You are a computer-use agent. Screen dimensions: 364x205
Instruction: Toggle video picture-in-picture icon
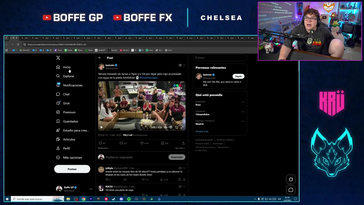tap(177, 127)
